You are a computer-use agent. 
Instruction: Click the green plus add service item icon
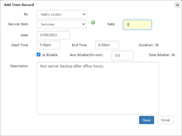click(93, 22)
